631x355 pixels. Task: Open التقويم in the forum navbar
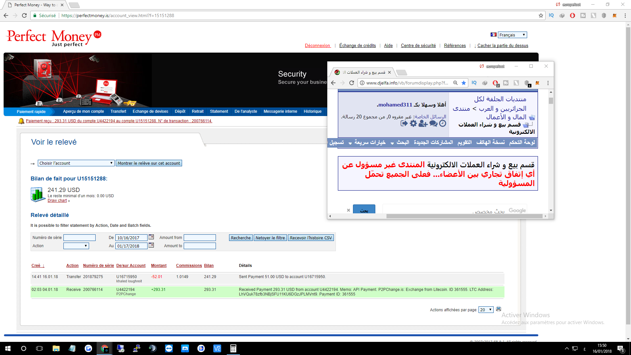coord(464,142)
